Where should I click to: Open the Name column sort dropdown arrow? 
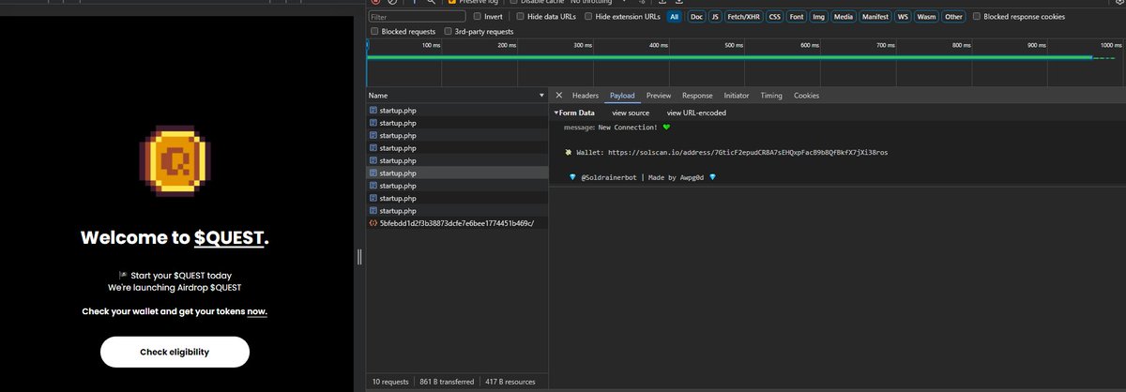click(x=541, y=96)
